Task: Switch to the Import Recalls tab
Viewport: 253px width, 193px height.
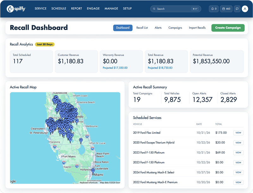Action: click(197, 28)
